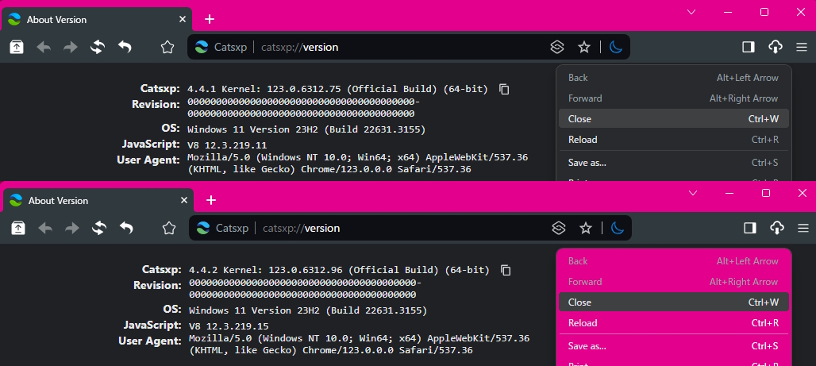Expand the tab search chevron in the 4.4.1 window
Viewport: 816px width, 366px height.
tap(691, 12)
